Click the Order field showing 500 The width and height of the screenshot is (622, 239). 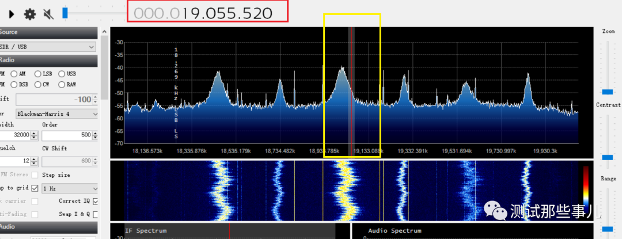pos(67,135)
